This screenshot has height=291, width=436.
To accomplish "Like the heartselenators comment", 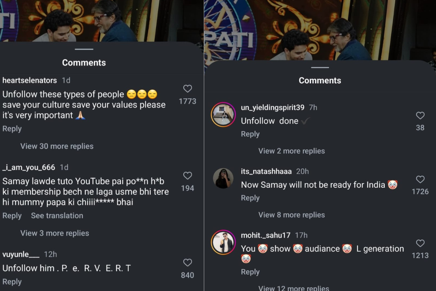I will [187, 89].
